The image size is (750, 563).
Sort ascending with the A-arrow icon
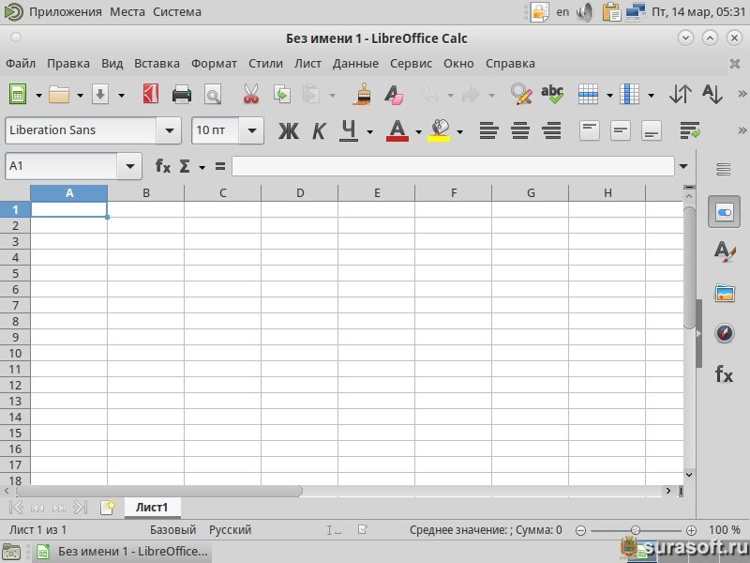(712, 95)
